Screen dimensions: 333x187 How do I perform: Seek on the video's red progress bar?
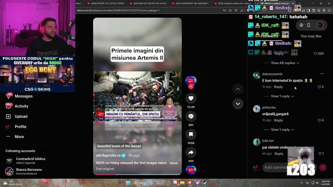coord(137,174)
